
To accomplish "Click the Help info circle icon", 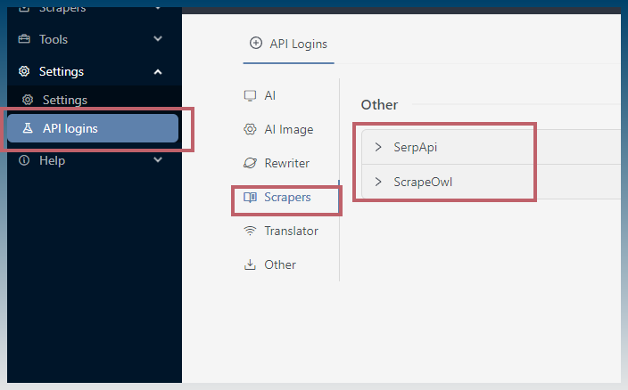I will click(24, 160).
